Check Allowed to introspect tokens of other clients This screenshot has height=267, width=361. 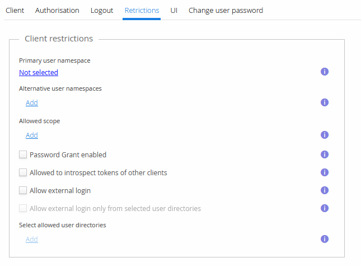(23, 172)
